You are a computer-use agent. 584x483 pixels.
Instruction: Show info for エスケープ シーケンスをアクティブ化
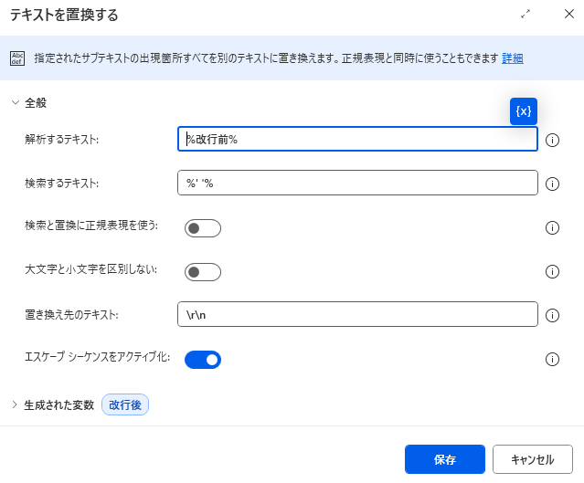552,359
